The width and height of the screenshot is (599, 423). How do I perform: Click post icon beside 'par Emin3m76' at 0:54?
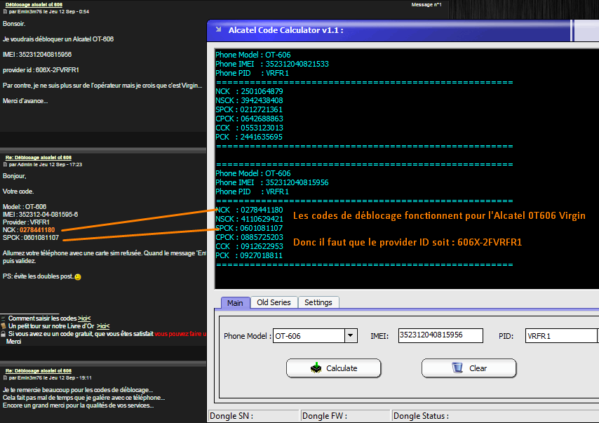5,11
